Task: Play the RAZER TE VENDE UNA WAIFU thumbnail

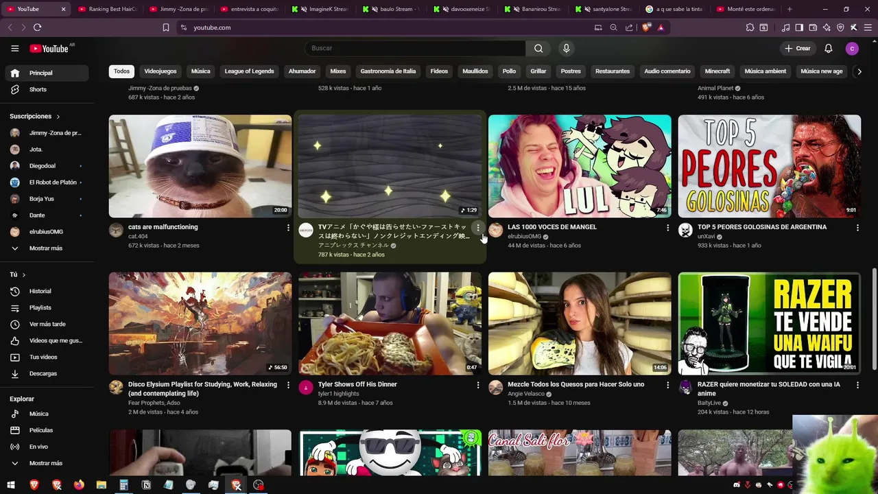Action: coord(770,324)
